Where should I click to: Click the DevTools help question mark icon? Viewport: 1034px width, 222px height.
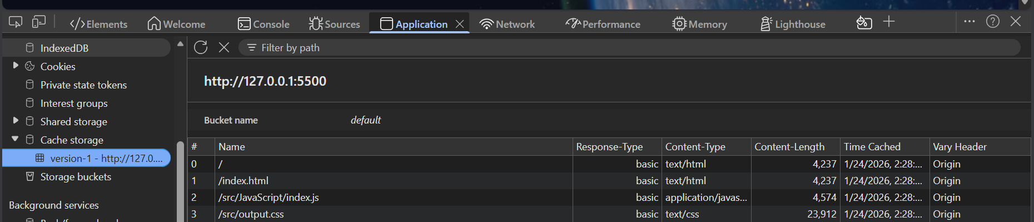pyautogui.click(x=993, y=21)
